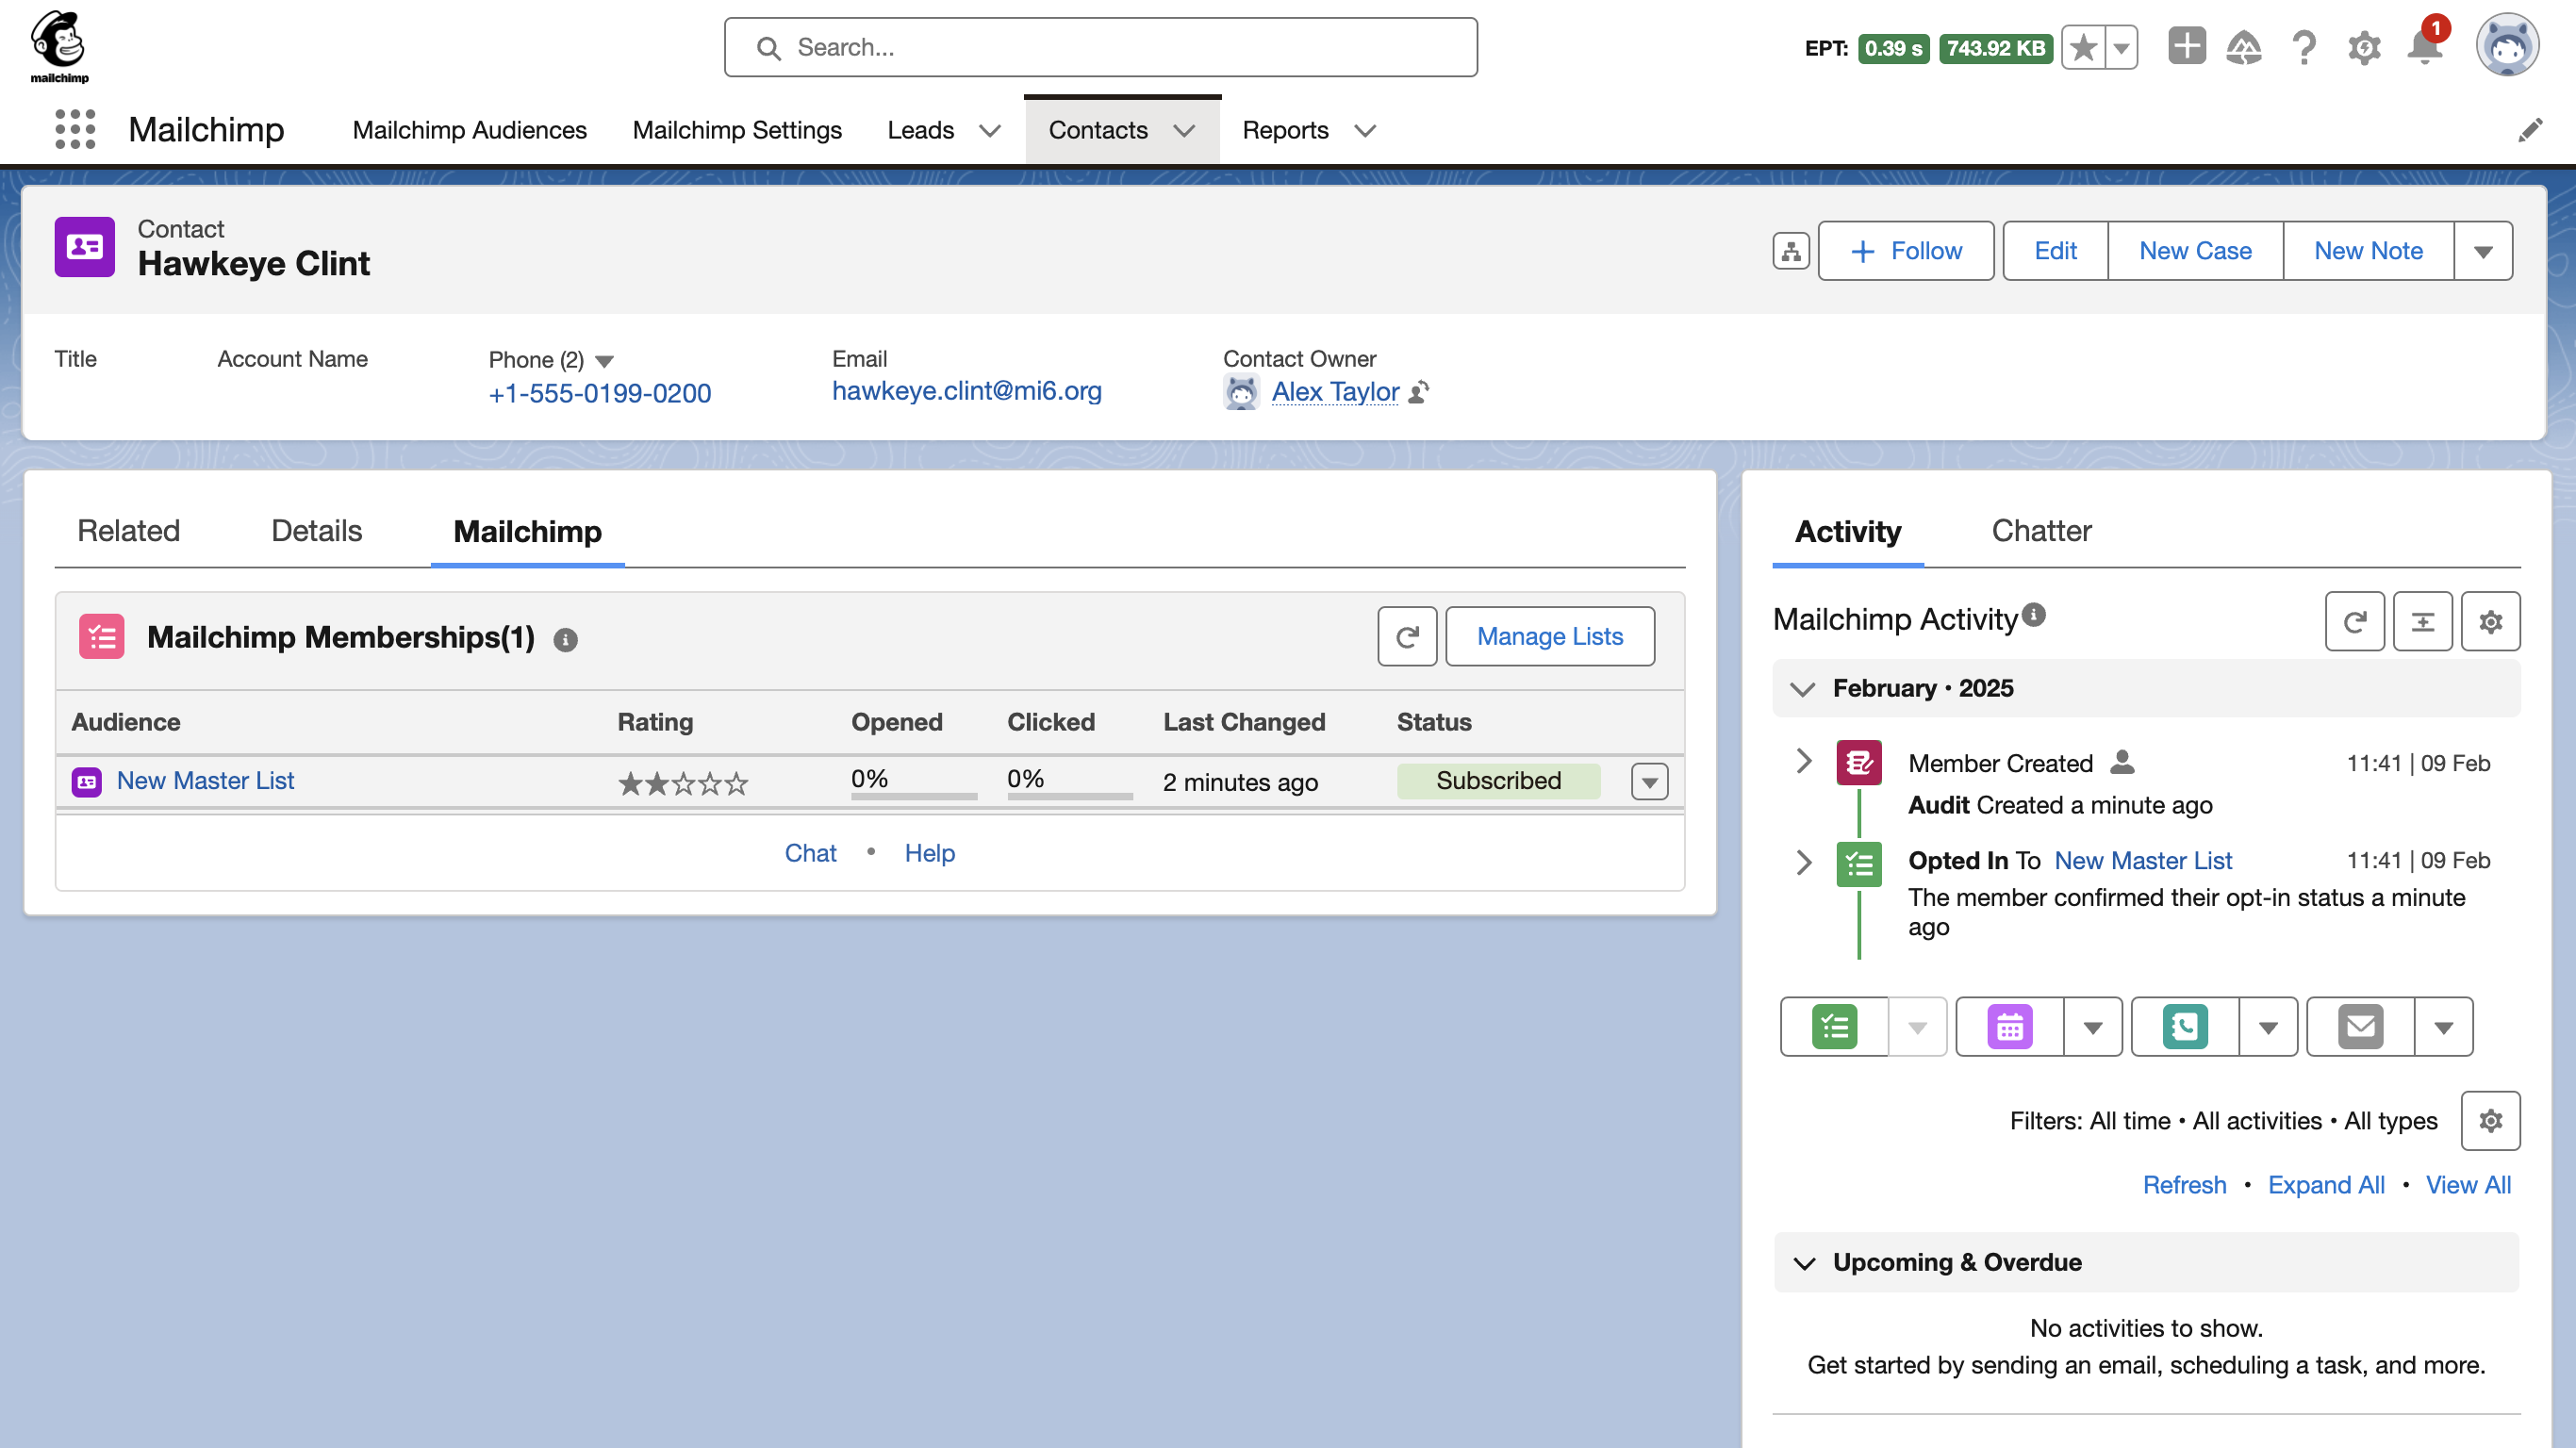The width and height of the screenshot is (2576, 1448).
Task: Create a new event with calendar icon
Action: (x=2009, y=1026)
